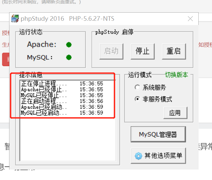Click the phpStudy 启停 group label
Image resolution: width=212 pixels, height=180 pixels.
[x=114, y=32]
